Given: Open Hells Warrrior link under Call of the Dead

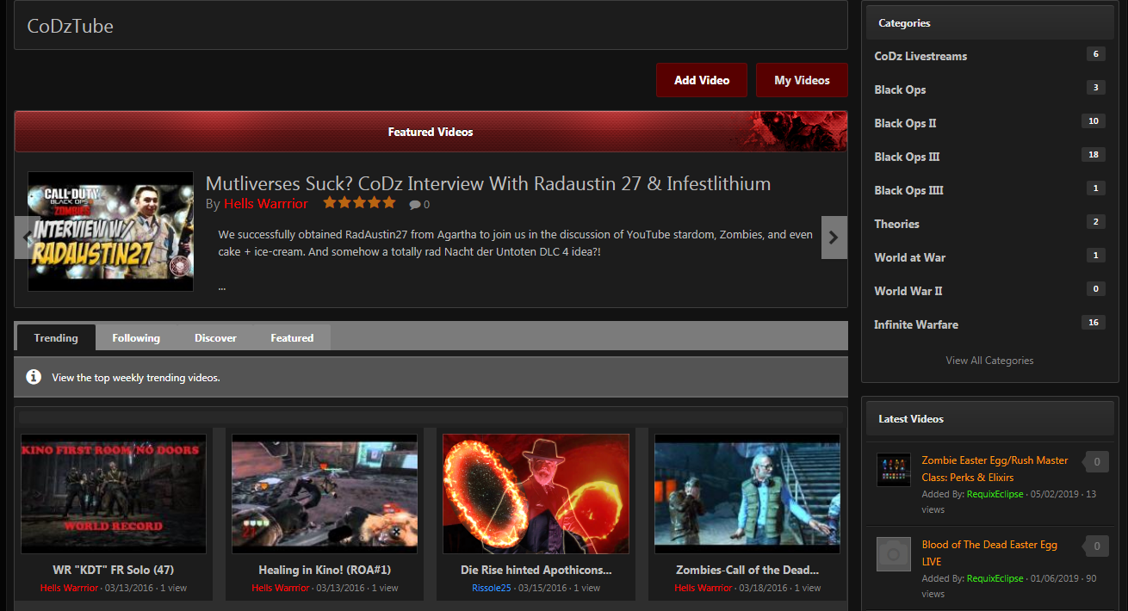Looking at the screenshot, I should [703, 589].
